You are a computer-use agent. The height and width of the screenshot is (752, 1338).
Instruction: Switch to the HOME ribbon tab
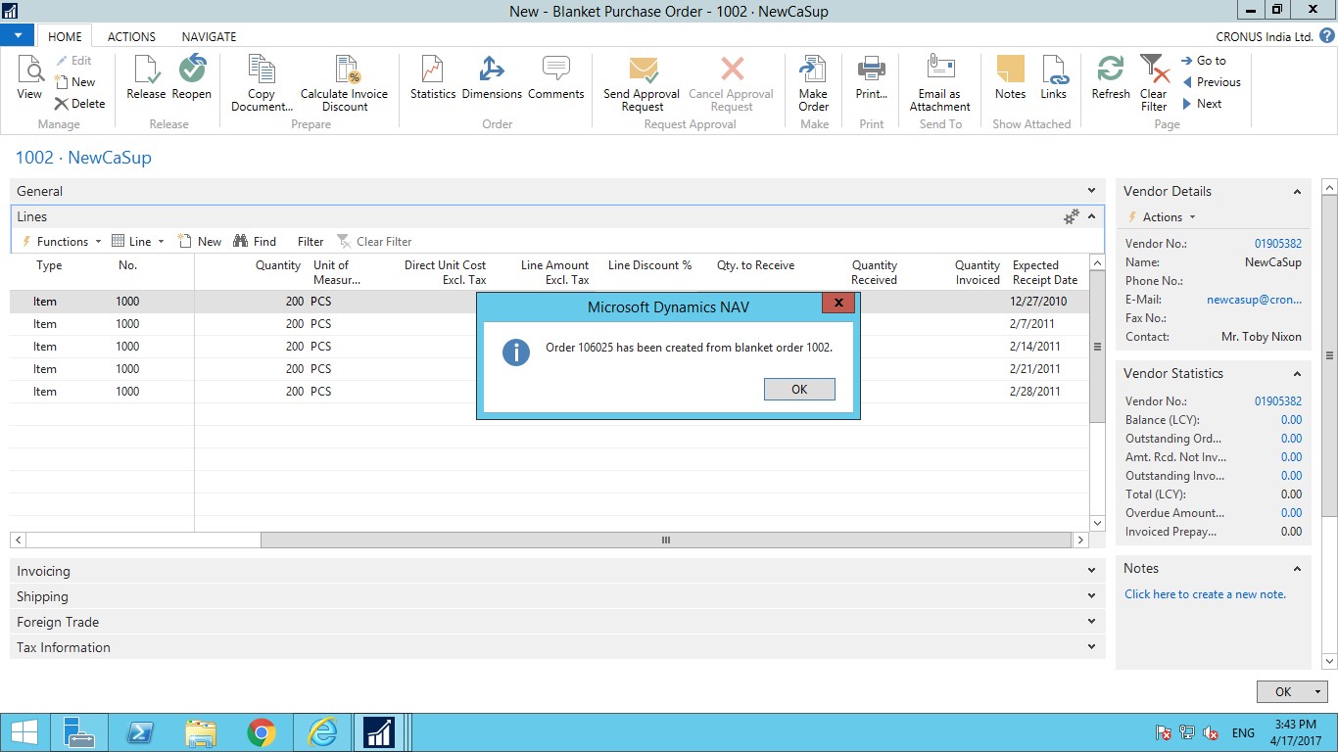[65, 36]
